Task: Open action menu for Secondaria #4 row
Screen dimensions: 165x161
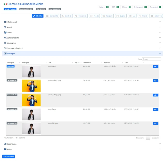Action: click(x=155, y=110)
